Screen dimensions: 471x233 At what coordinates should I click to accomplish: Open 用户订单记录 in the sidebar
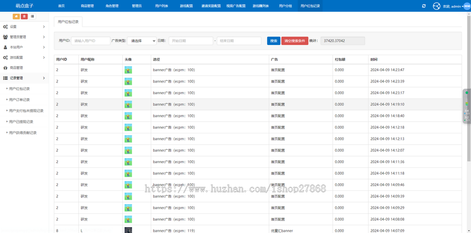pyautogui.click(x=20, y=100)
